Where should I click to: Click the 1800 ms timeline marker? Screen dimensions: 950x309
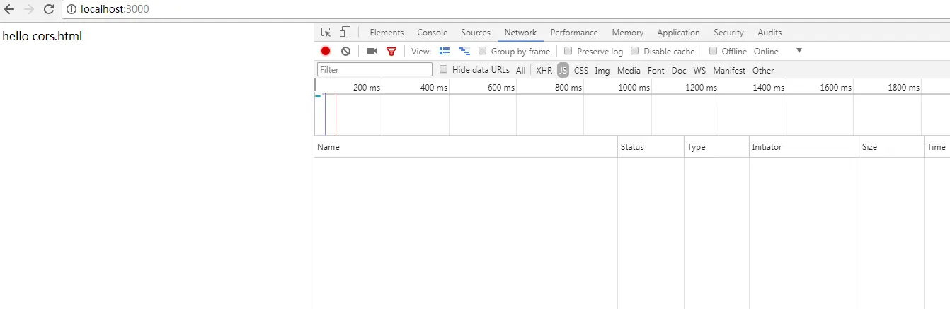(x=903, y=88)
